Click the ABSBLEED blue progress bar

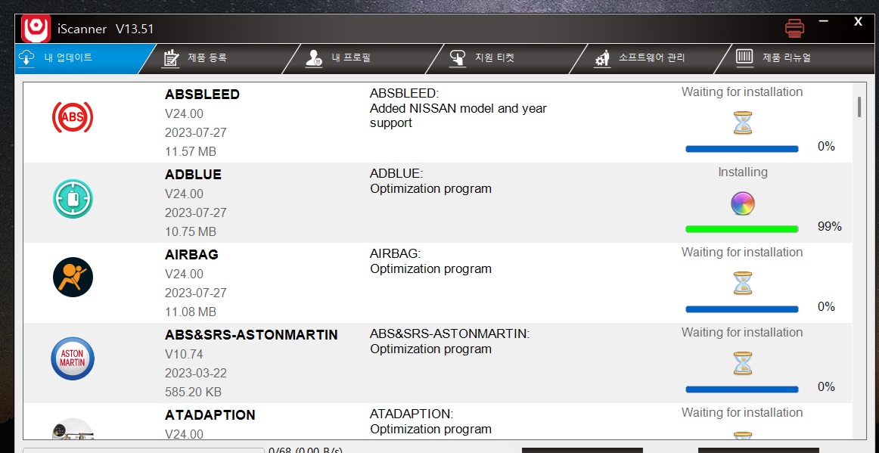click(741, 148)
